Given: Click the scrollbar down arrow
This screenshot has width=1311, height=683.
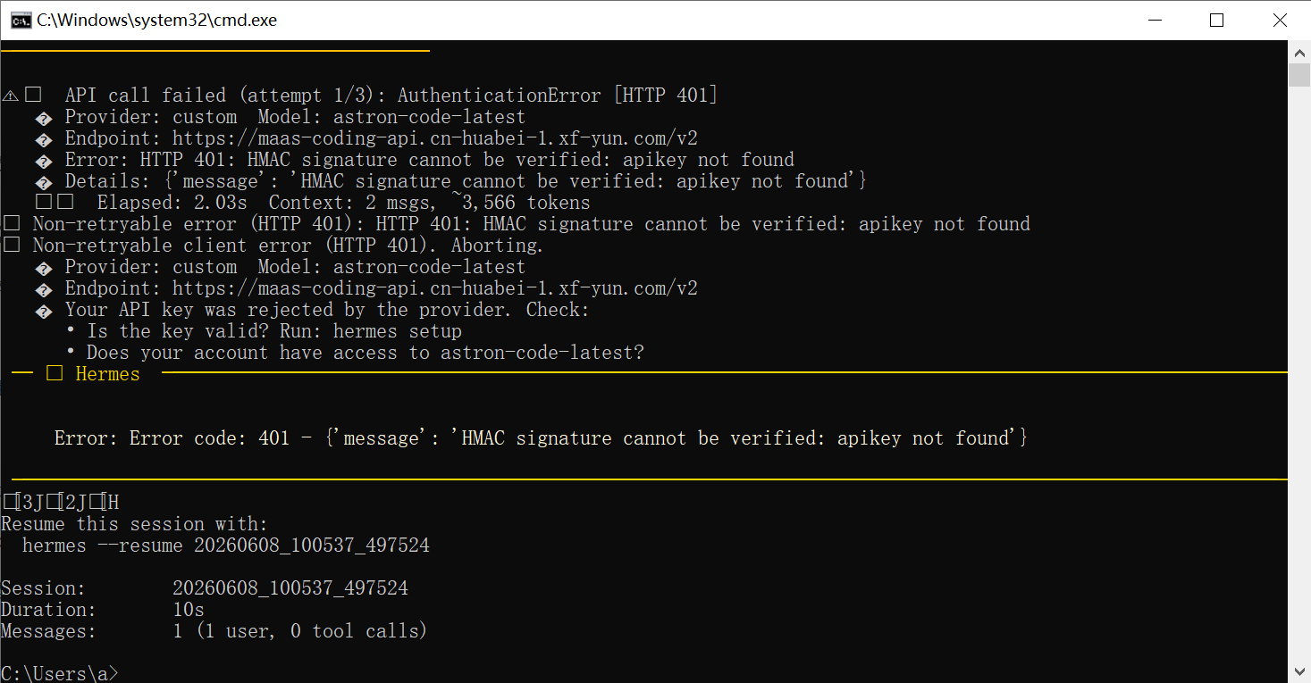Looking at the screenshot, I should [x=1299, y=671].
